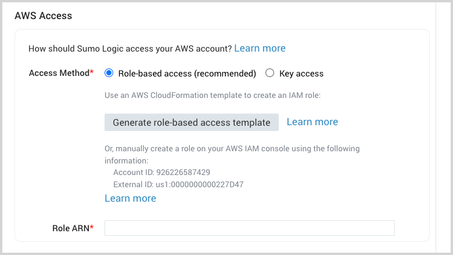
Task: Click red asterisk beside Access Method
Action: point(91,72)
